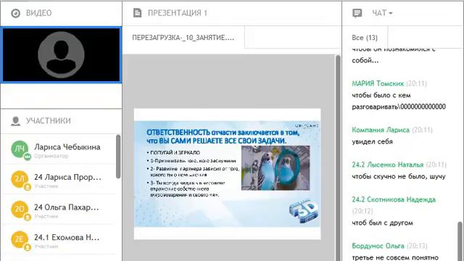Select participant 24 Ольга Пахар…
Image resolution: width=464 pixels, height=261 pixels.
[59, 210]
